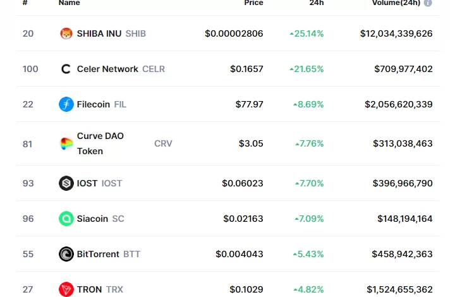Click the Filecoin coin logo
Image resolution: width=450 pixels, height=297 pixels.
click(x=66, y=104)
